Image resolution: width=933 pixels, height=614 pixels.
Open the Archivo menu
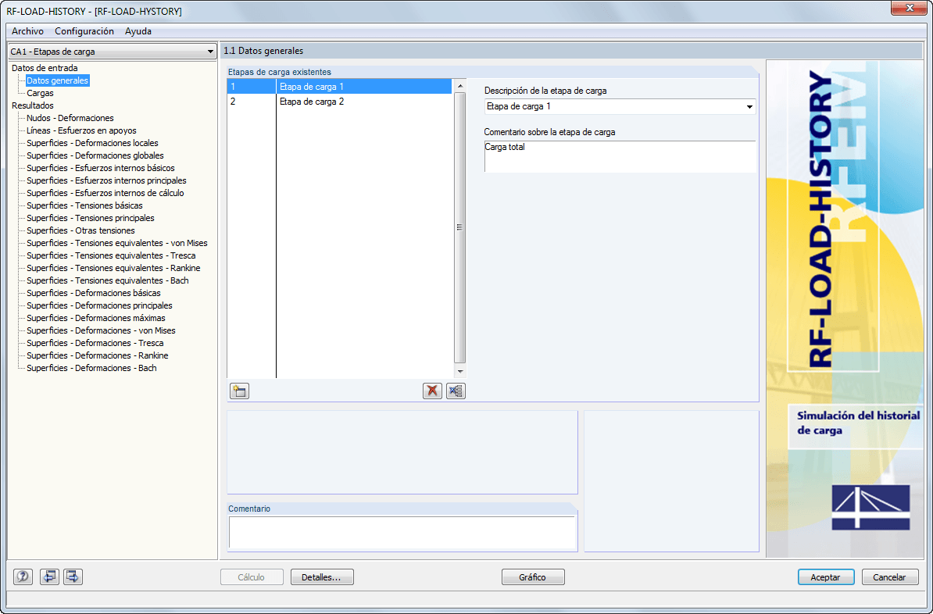pyautogui.click(x=27, y=31)
